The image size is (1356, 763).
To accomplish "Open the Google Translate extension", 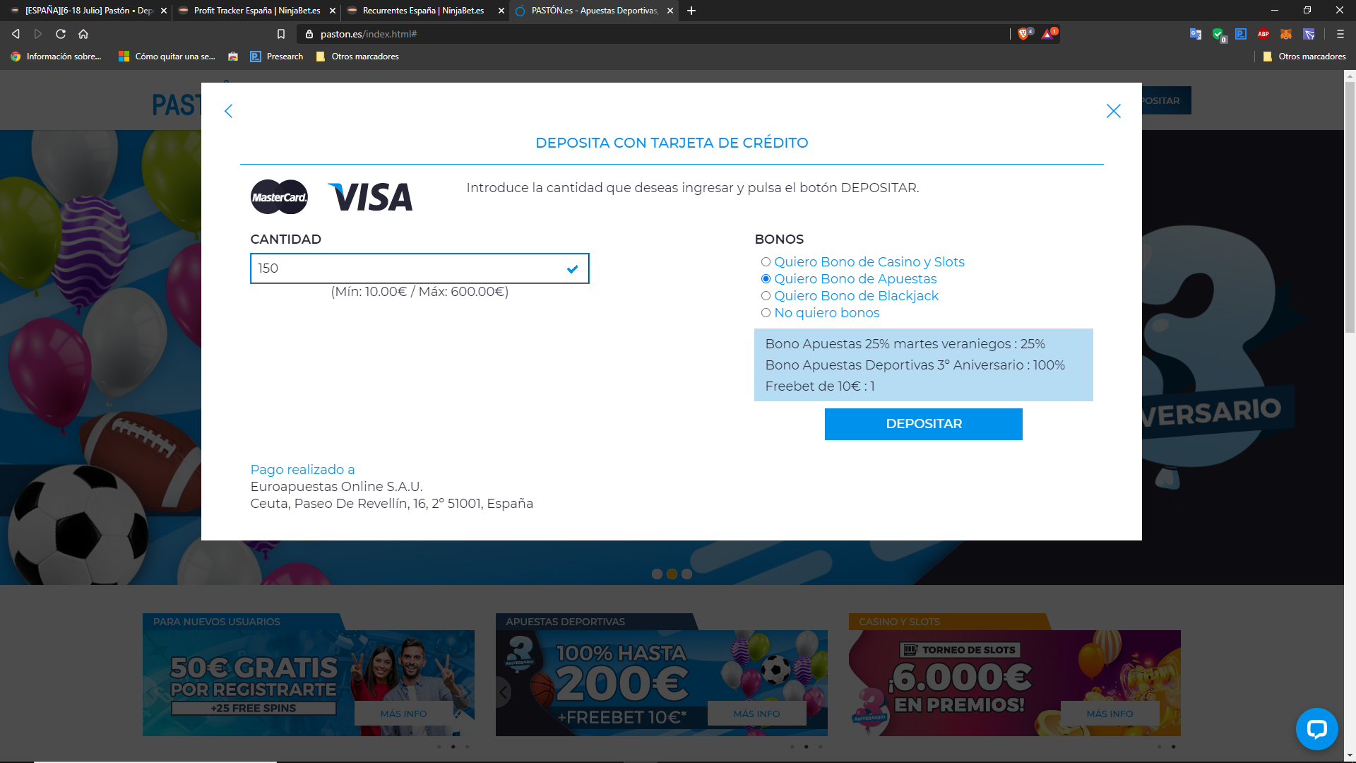I will tap(1196, 34).
